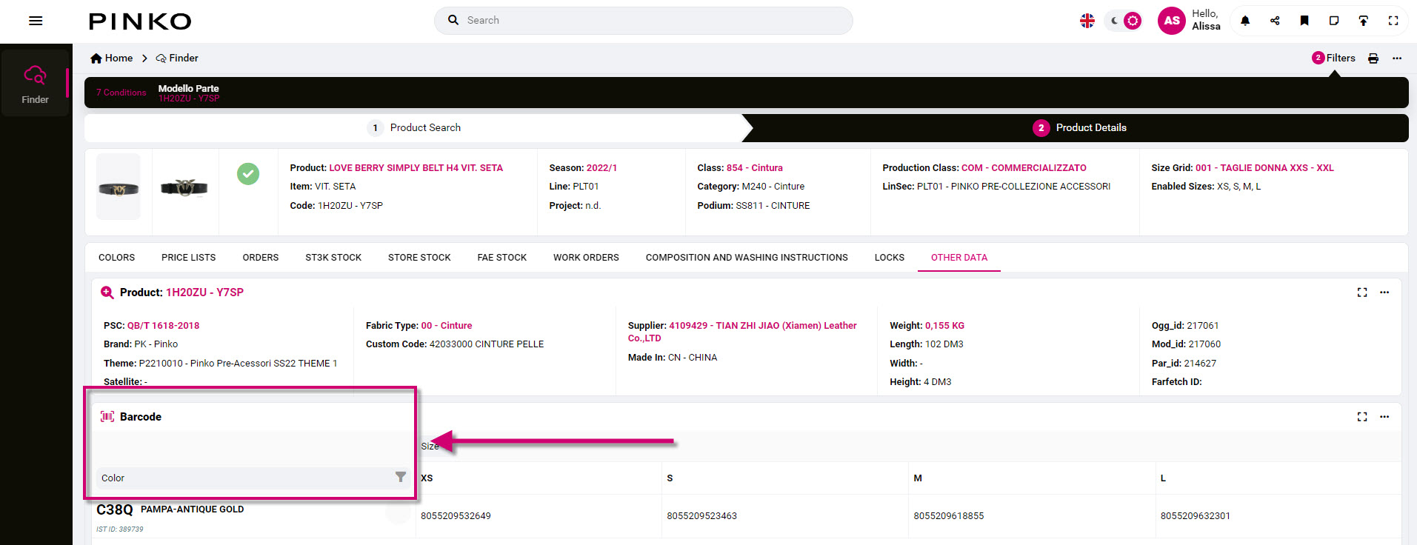Click the L size column header
Image resolution: width=1417 pixels, height=545 pixels.
(x=1278, y=478)
